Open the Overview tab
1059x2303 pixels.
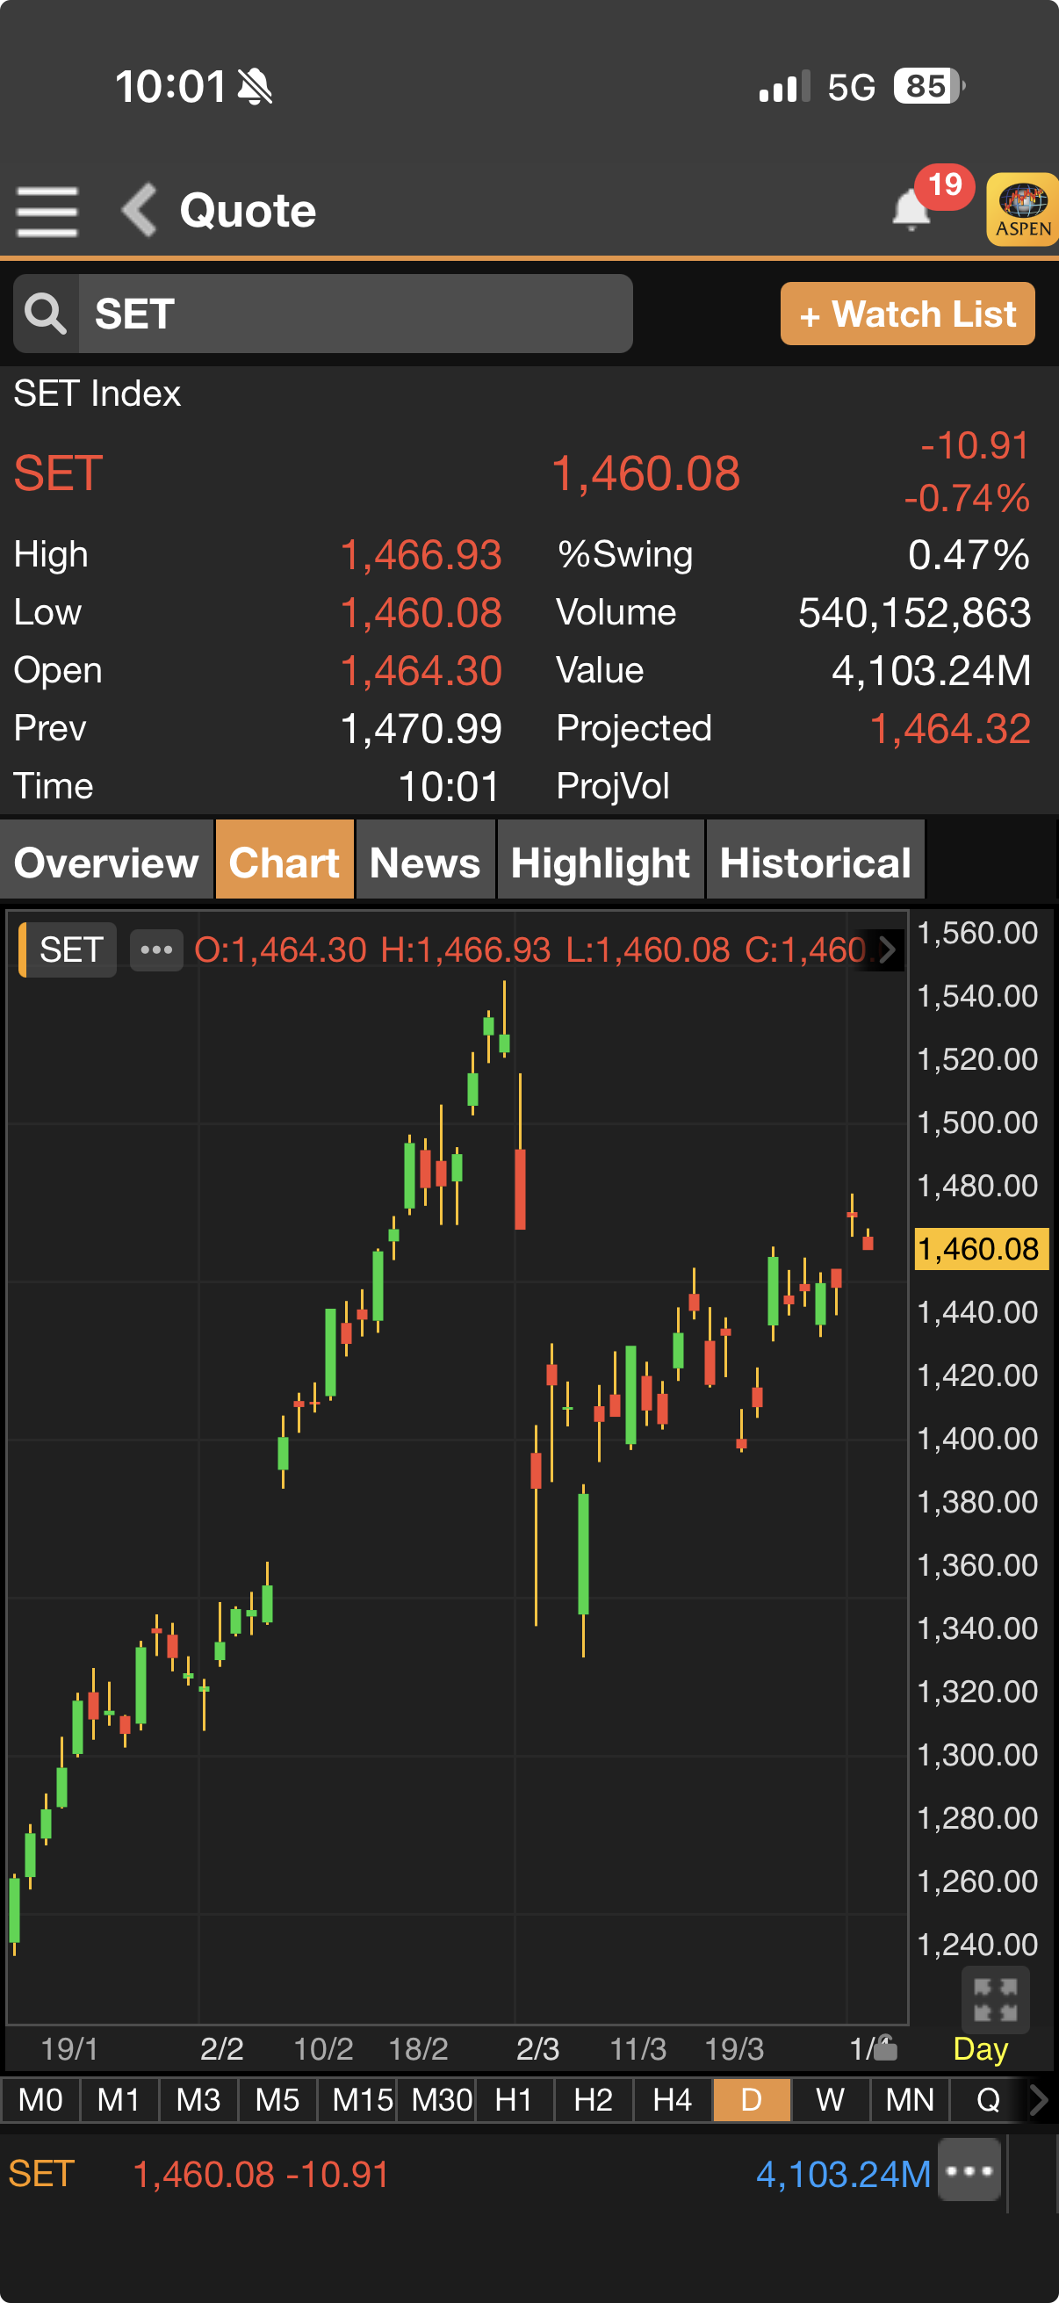pyautogui.click(x=106, y=863)
